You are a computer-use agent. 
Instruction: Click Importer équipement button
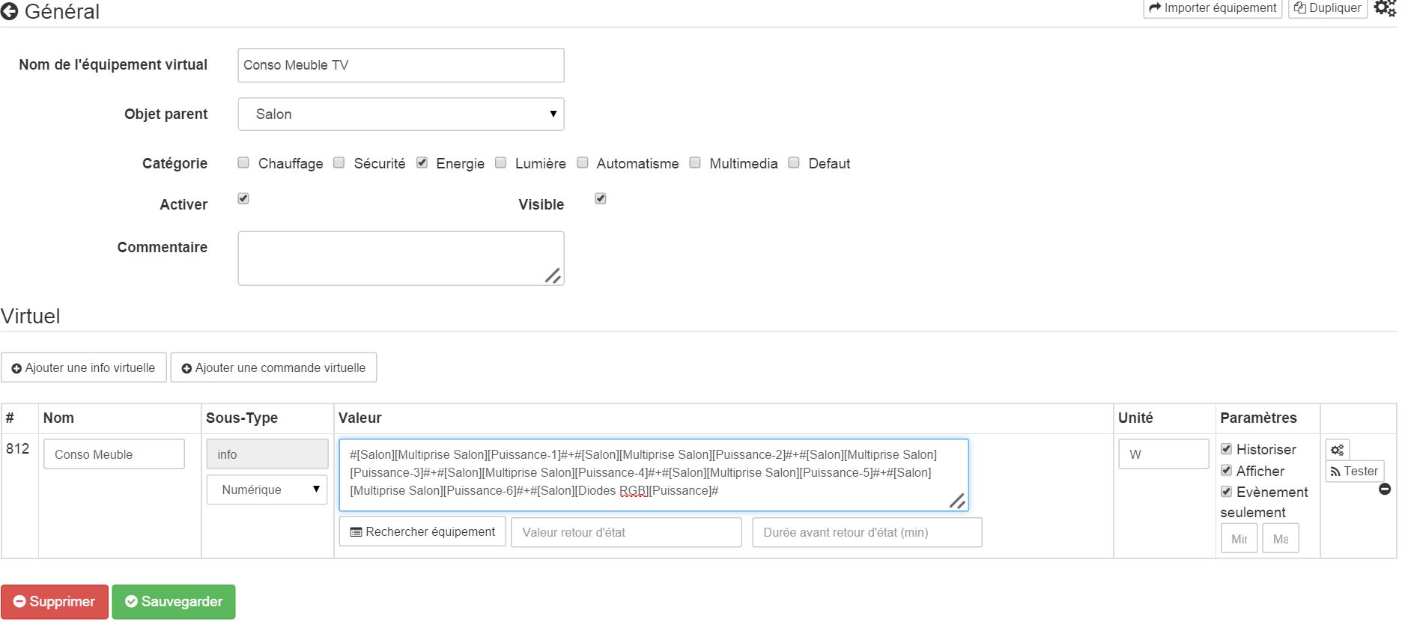1213,8
